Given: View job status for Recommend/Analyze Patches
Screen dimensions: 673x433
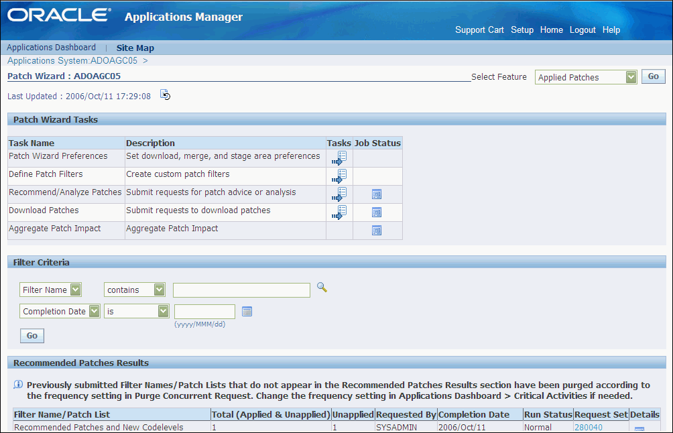Looking at the screenshot, I should pyautogui.click(x=377, y=194).
